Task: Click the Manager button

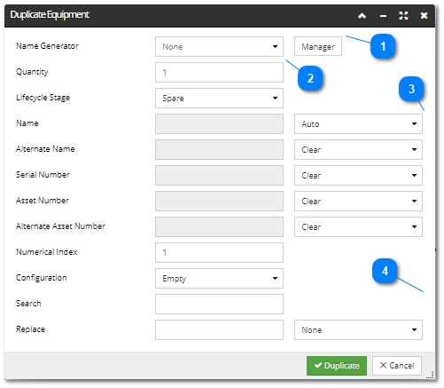Action: (318, 46)
